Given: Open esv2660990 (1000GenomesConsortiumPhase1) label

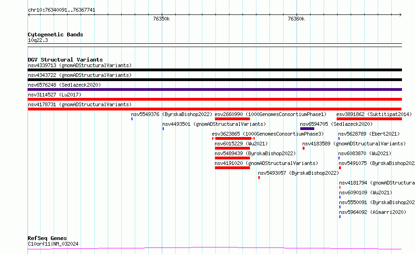Looking at the screenshot, I should click(270, 114).
